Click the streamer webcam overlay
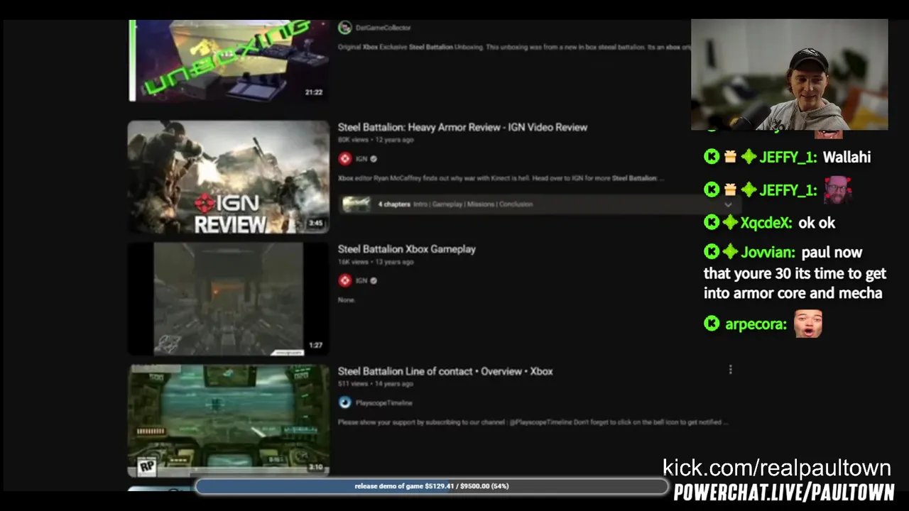909x511 pixels. [x=790, y=75]
